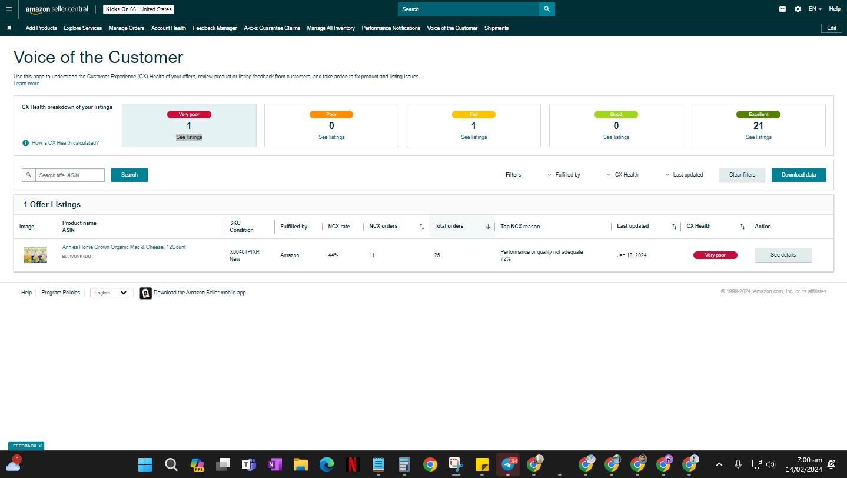Click the bookmark flag icon in navigation bar
Screen dimensions: 847x478
tap(9, 28)
